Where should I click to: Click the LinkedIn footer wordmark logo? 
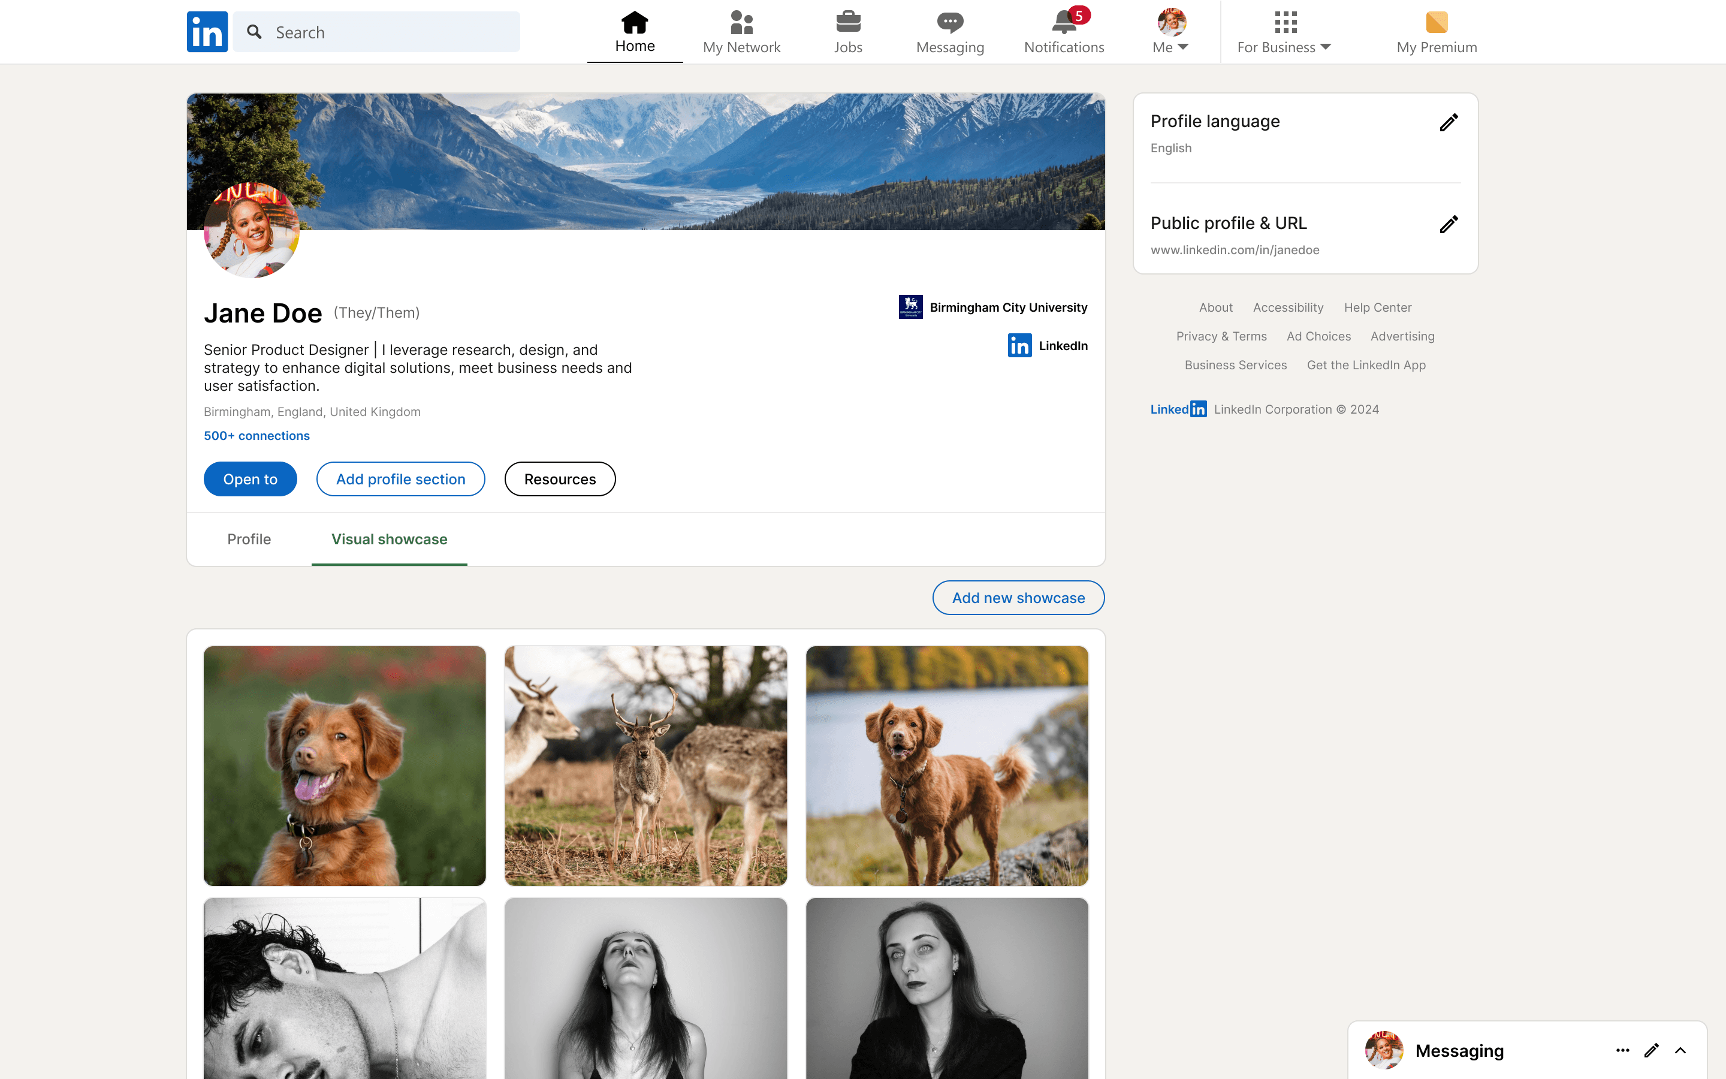[1178, 409]
